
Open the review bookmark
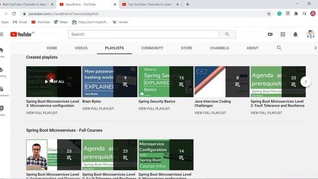point(120,22)
